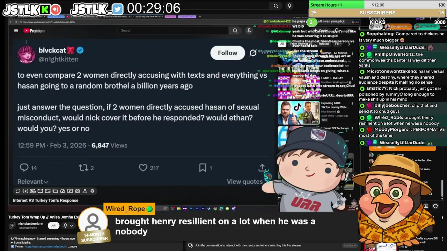The height and width of the screenshot is (251, 447).
Task: Select the All filter chip in recommendations
Action: coord(282,44)
